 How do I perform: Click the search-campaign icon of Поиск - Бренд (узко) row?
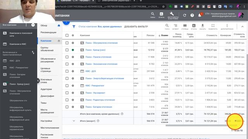(x=82, y=50)
